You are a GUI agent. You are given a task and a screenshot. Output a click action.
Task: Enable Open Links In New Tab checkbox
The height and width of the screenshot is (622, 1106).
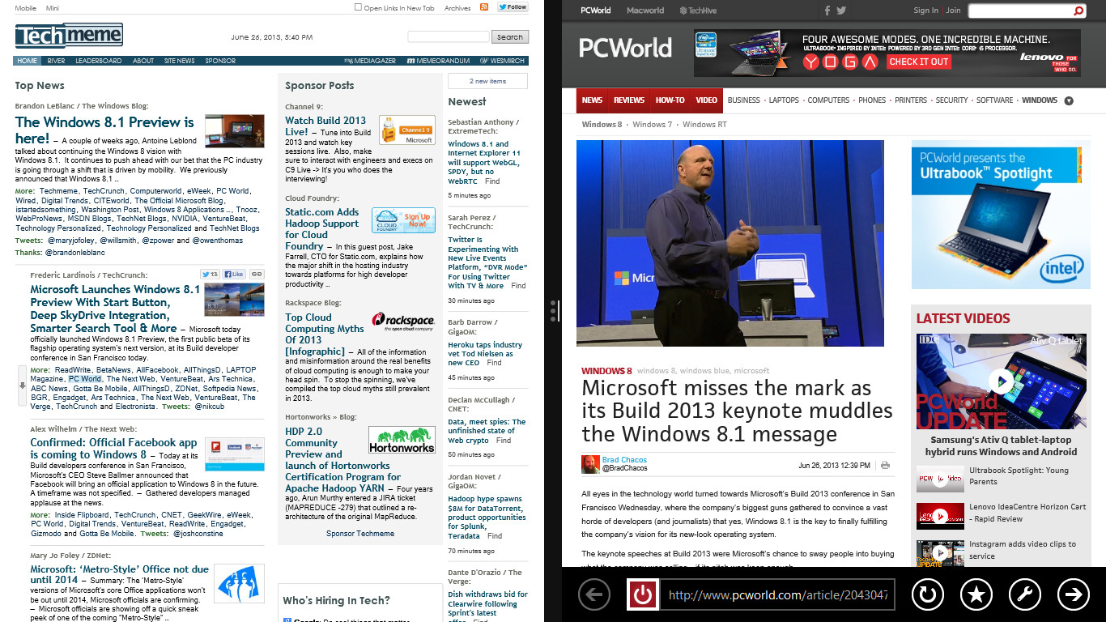[359, 8]
